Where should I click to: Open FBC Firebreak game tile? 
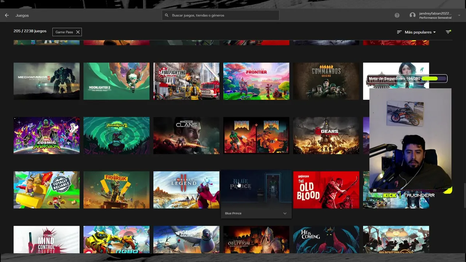pyautogui.click(x=116, y=190)
